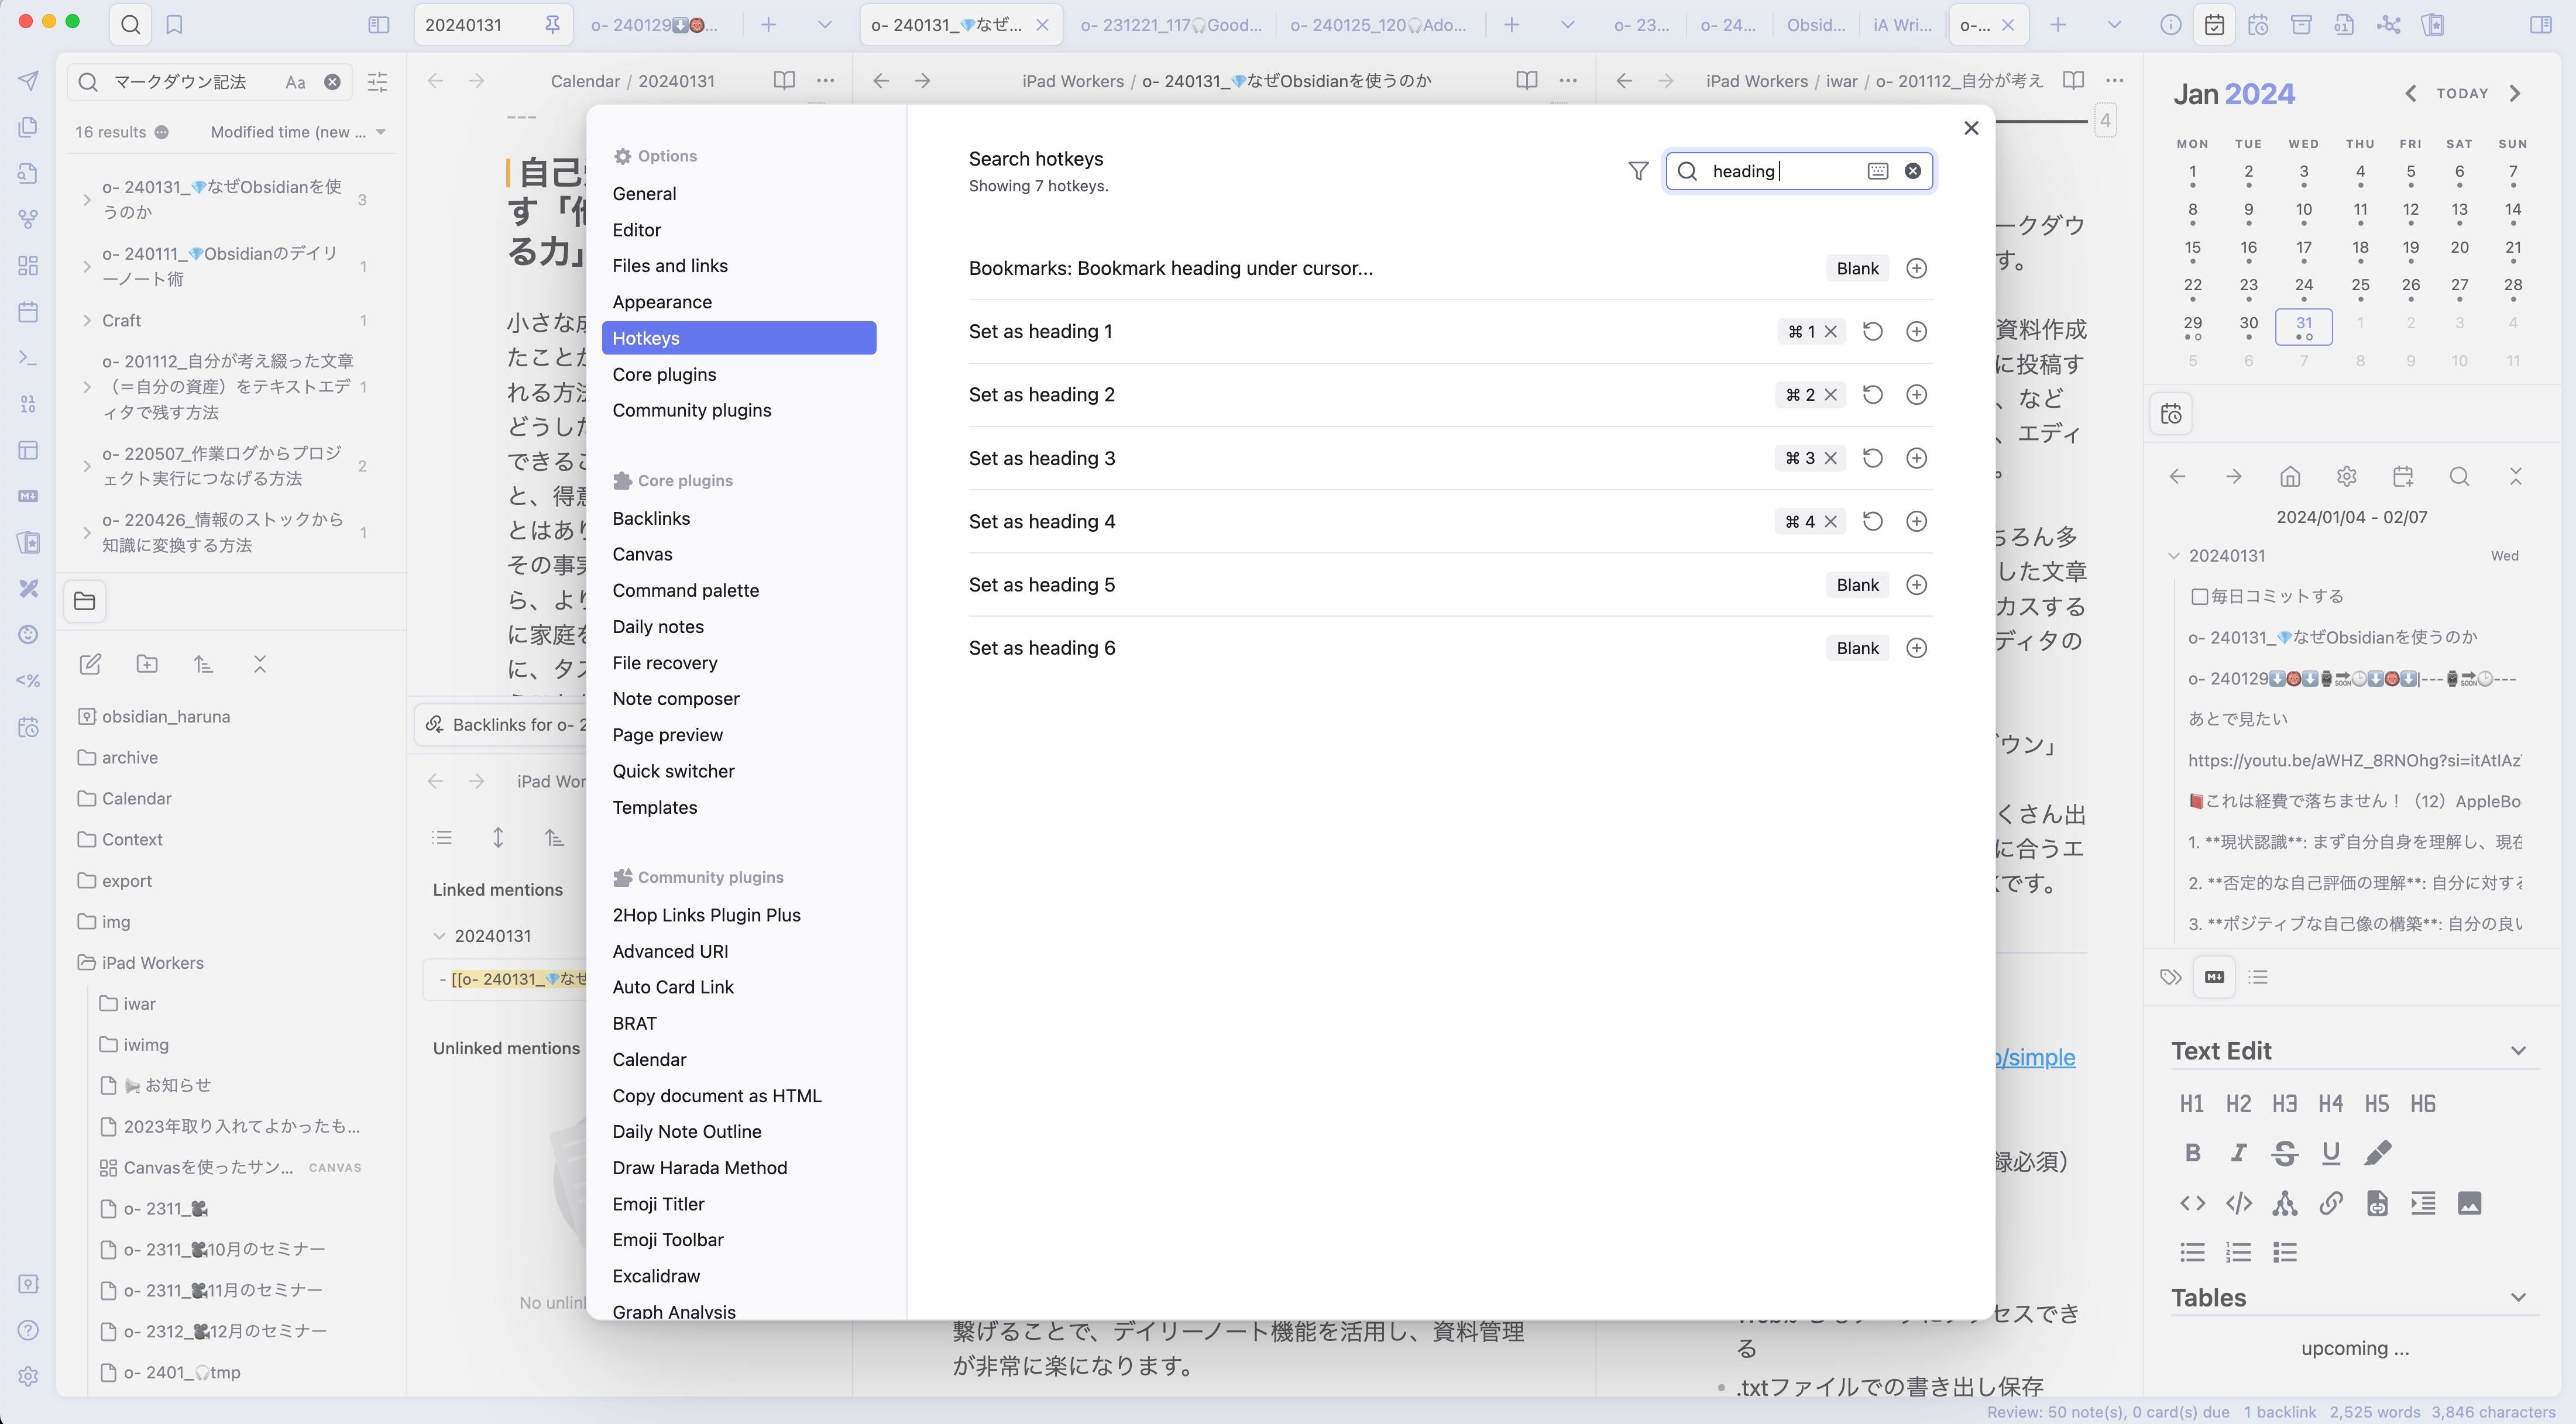Open the YouTube link in timeline
This screenshot has height=1424, width=2576.
(x=2354, y=761)
